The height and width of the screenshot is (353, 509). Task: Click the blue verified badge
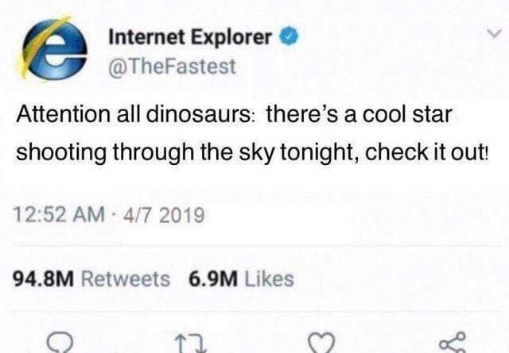tap(290, 37)
